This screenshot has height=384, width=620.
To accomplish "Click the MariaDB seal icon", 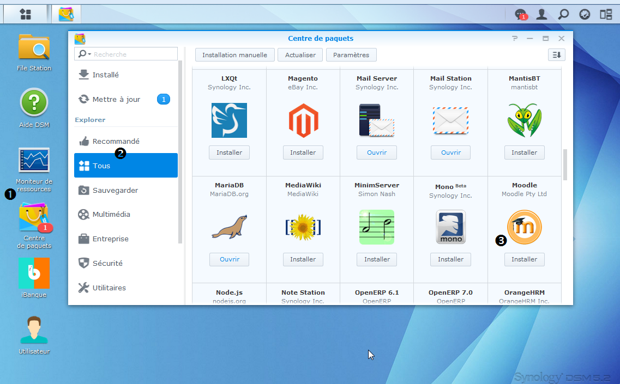I will point(230,227).
